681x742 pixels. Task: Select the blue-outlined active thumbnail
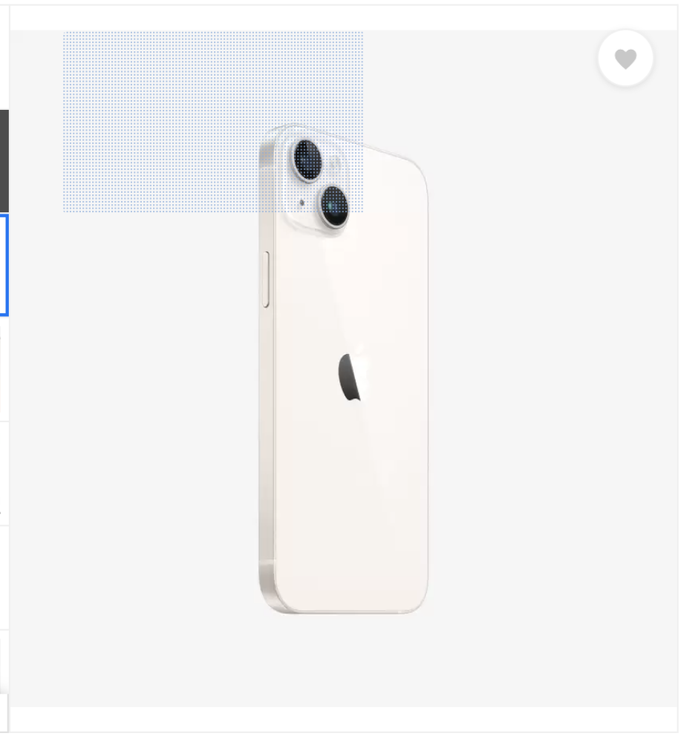tap(4, 265)
